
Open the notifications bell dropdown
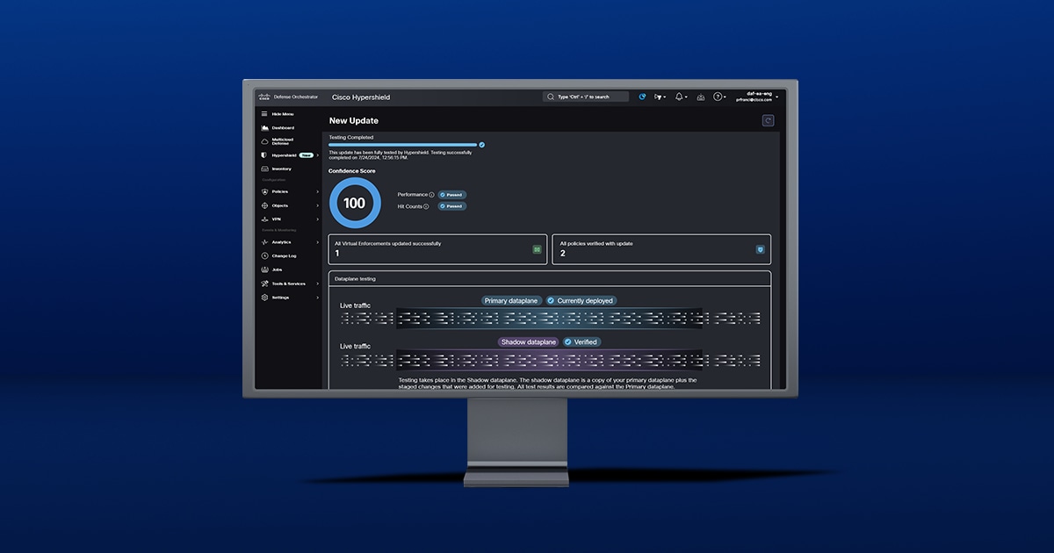tap(682, 97)
